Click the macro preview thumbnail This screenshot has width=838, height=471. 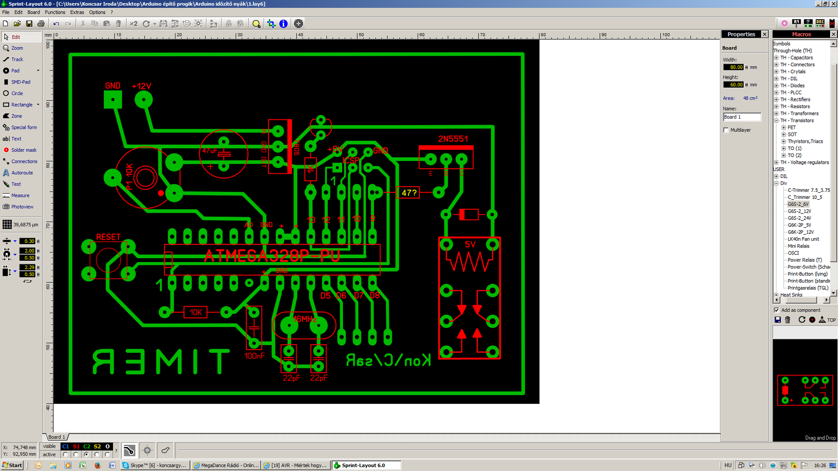(x=805, y=390)
